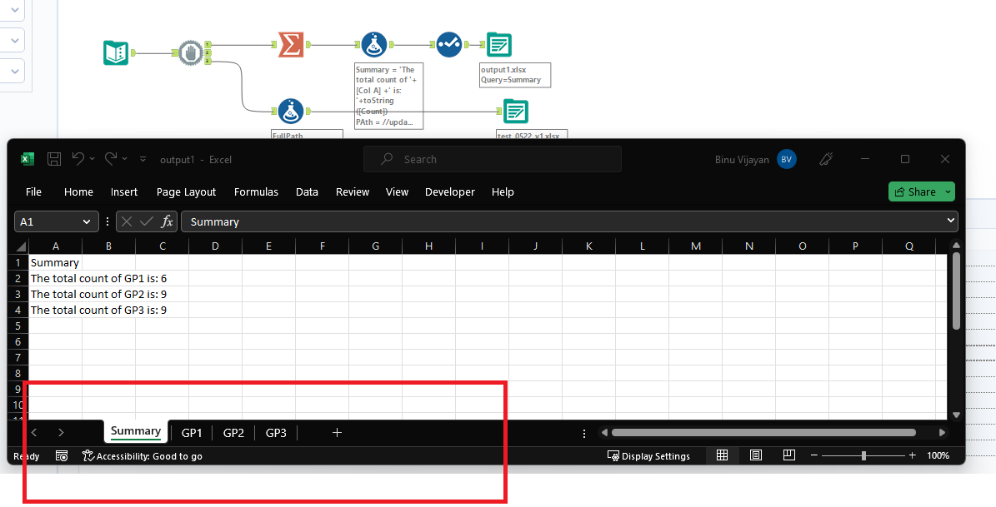Image resolution: width=996 pixels, height=507 pixels.
Task: Select the Summarize tool in the Alteryx workflow
Action: click(290, 44)
